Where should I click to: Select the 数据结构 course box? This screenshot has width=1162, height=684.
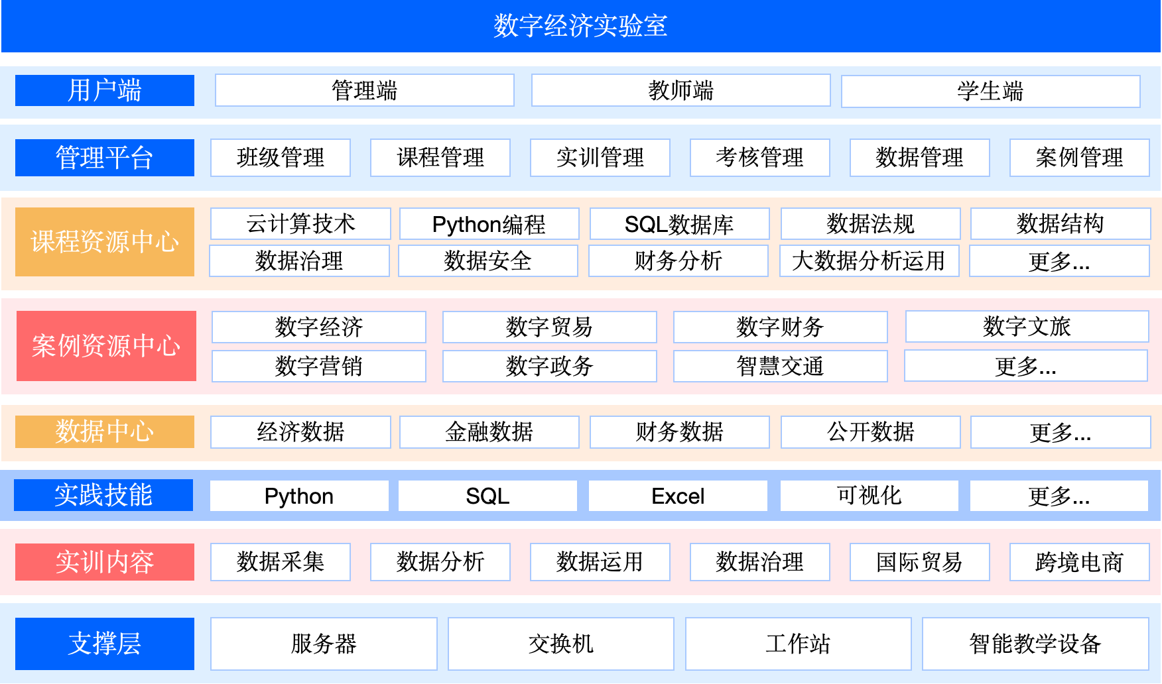pos(1061,224)
